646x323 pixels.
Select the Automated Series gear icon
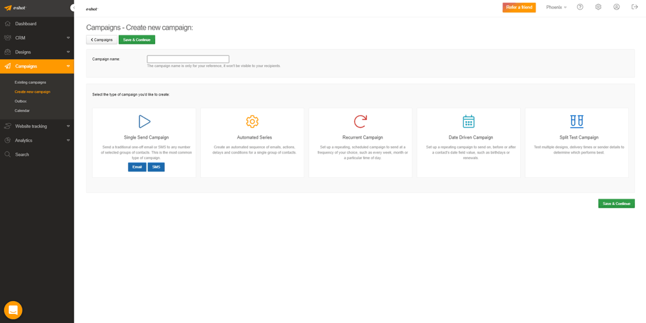pyautogui.click(x=252, y=121)
